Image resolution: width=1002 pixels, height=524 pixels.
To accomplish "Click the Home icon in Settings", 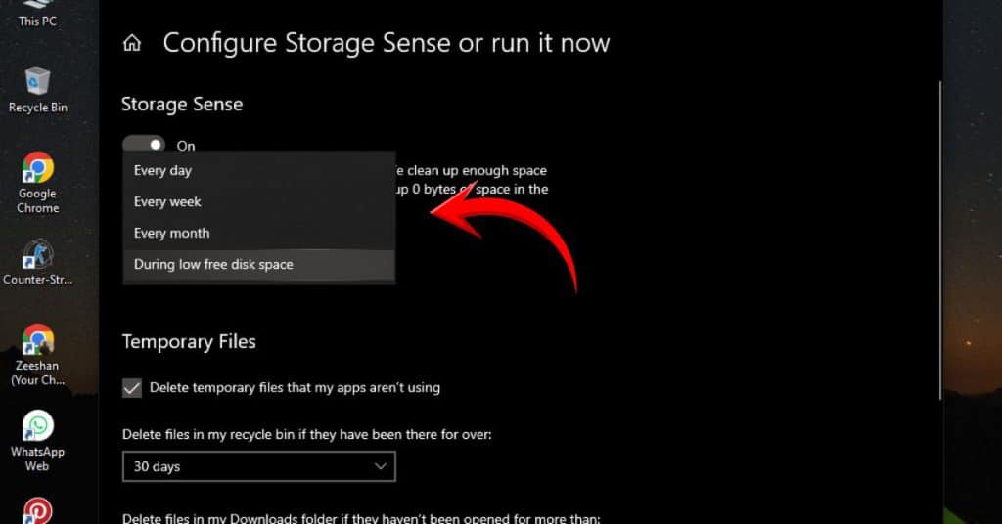I will 131,44.
